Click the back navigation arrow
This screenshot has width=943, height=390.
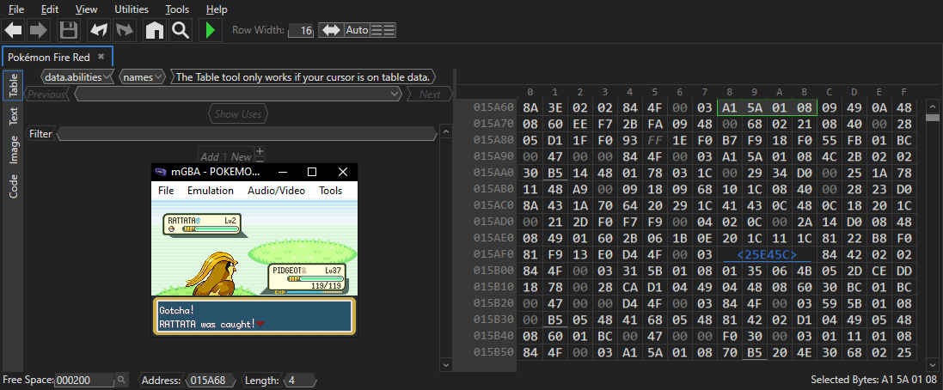coord(14,30)
